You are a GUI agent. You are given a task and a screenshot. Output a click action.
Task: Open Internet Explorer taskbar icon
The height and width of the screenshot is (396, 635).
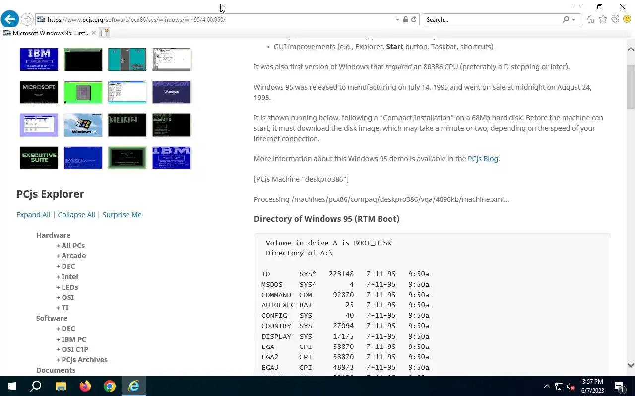(x=134, y=386)
